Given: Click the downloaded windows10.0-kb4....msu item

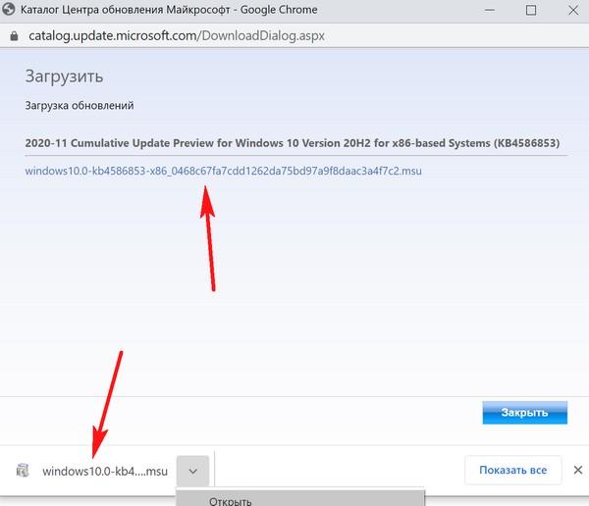Looking at the screenshot, I should click(x=105, y=471).
